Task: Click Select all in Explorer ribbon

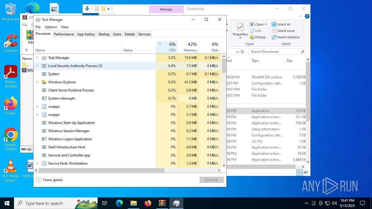Action: click(281, 24)
